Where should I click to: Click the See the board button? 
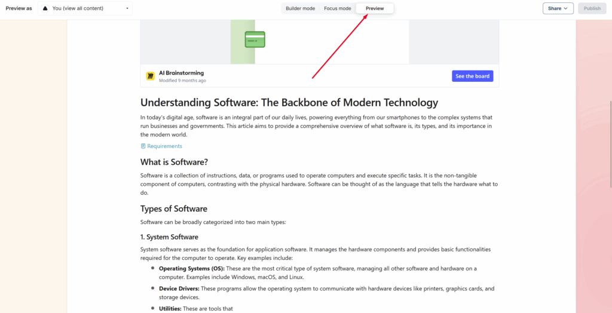pyautogui.click(x=472, y=76)
